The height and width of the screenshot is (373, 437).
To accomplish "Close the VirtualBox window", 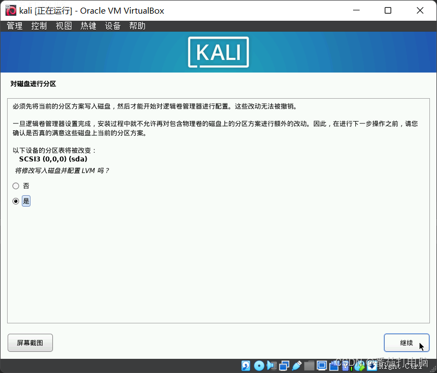I will click(x=420, y=10).
